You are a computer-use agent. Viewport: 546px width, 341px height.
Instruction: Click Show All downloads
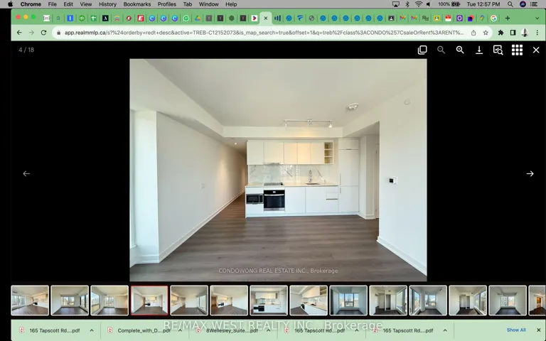tap(516, 330)
